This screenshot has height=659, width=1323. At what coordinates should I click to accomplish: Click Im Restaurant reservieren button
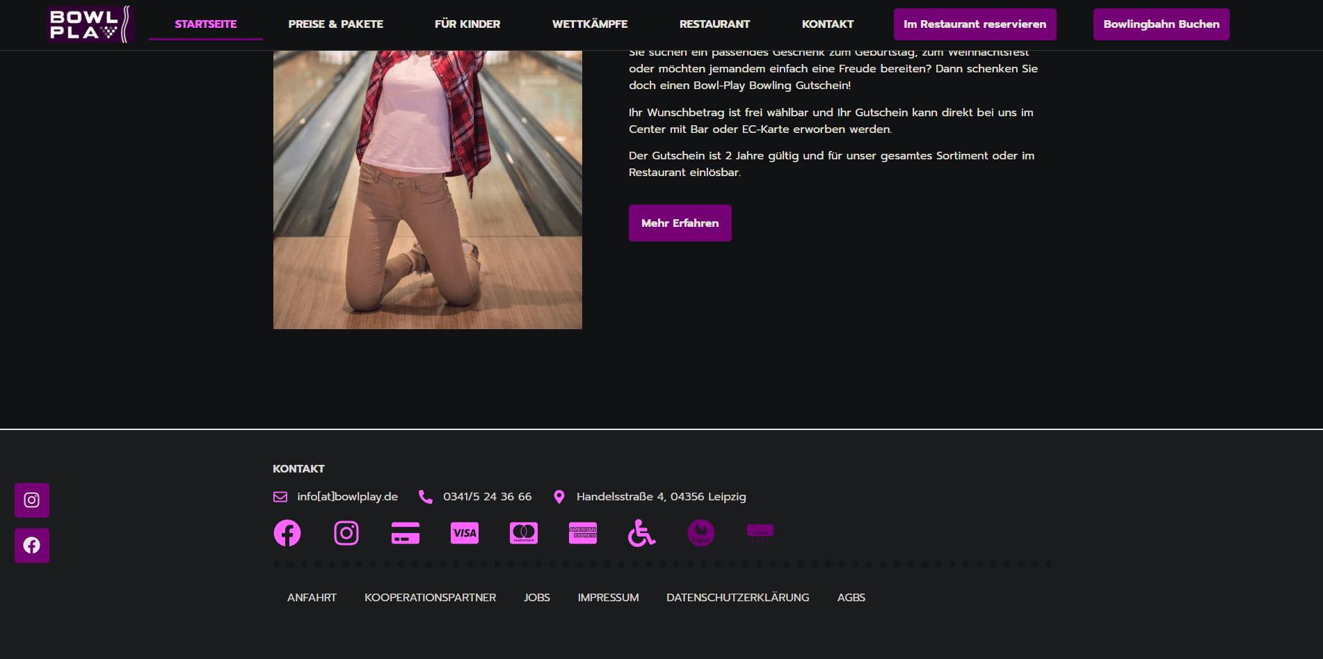click(975, 24)
